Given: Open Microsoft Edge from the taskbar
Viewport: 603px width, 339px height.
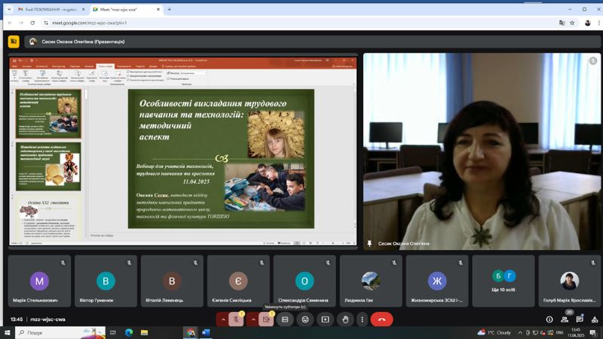Looking at the screenshot, I should coord(129,332).
